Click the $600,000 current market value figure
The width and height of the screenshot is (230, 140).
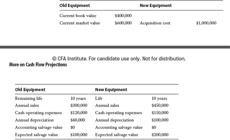[x=123, y=23]
